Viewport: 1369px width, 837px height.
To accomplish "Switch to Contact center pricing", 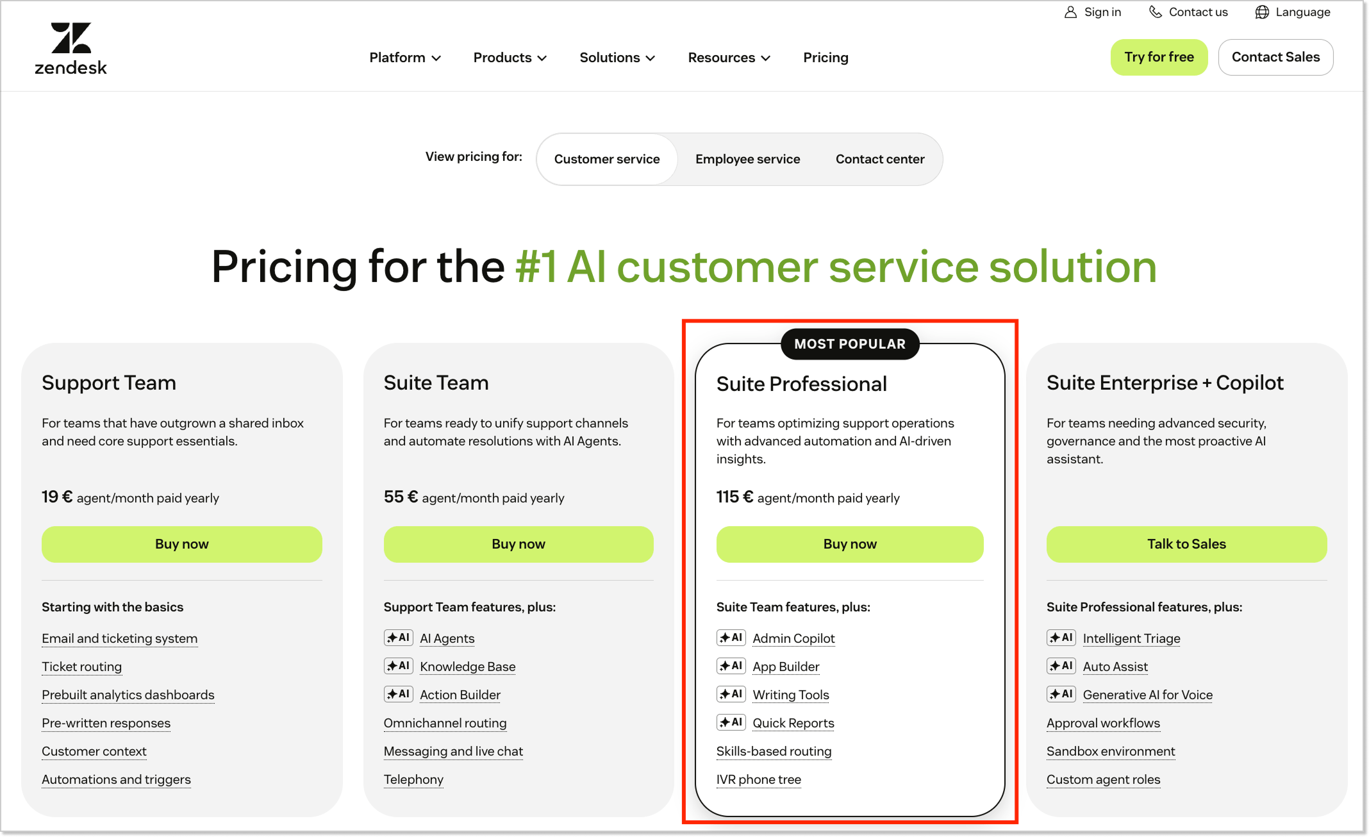I will (880, 159).
